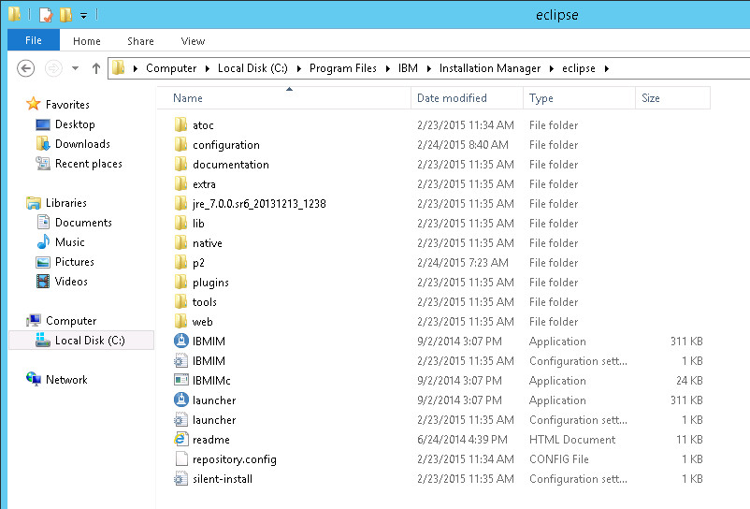750x509 pixels.
Task: Click IBM in the address breadcrumb
Action: pos(408,68)
